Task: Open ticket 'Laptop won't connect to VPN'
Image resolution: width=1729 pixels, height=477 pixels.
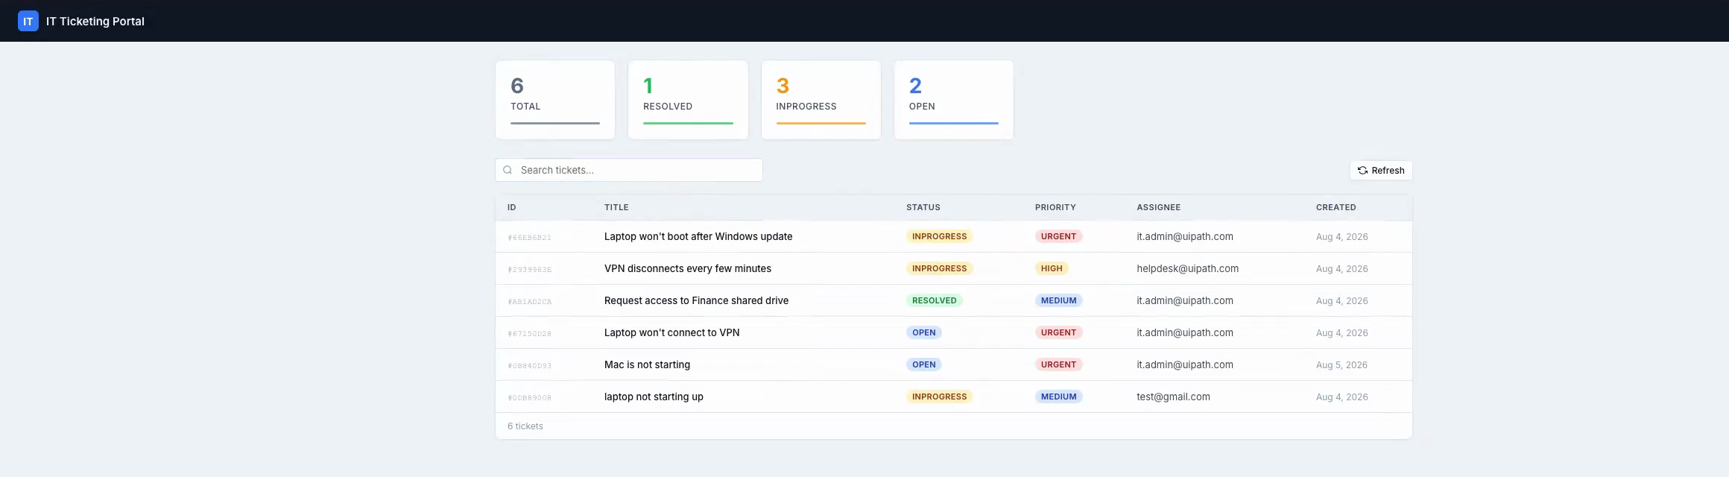Action: pyautogui.click(x=672, y=332)
